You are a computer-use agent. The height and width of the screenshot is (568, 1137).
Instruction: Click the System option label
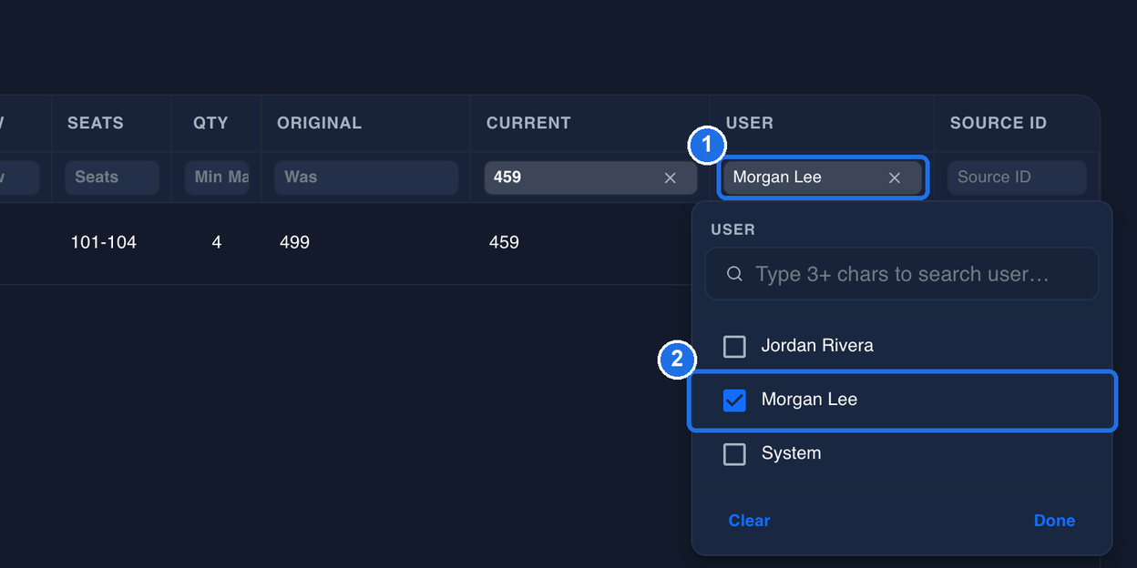pyautogui.click(x=791, y=453)
